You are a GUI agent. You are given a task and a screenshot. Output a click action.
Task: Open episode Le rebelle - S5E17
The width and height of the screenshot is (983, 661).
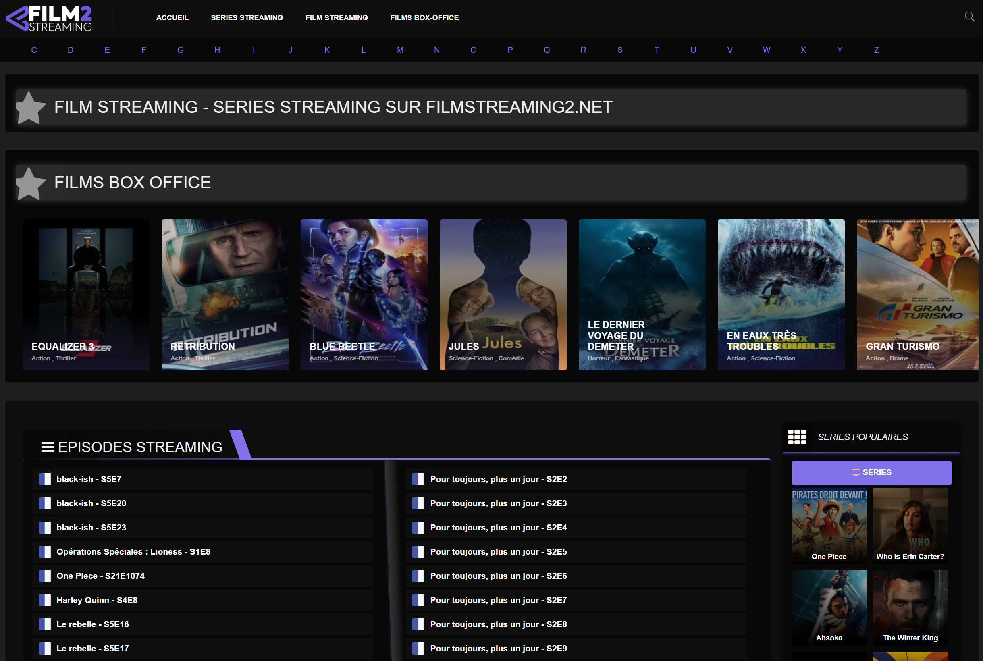202,649
